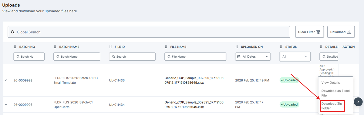364x115 pixels.
Task: Click magnifier icon in Batch Name filter
Action: point(58,56)
